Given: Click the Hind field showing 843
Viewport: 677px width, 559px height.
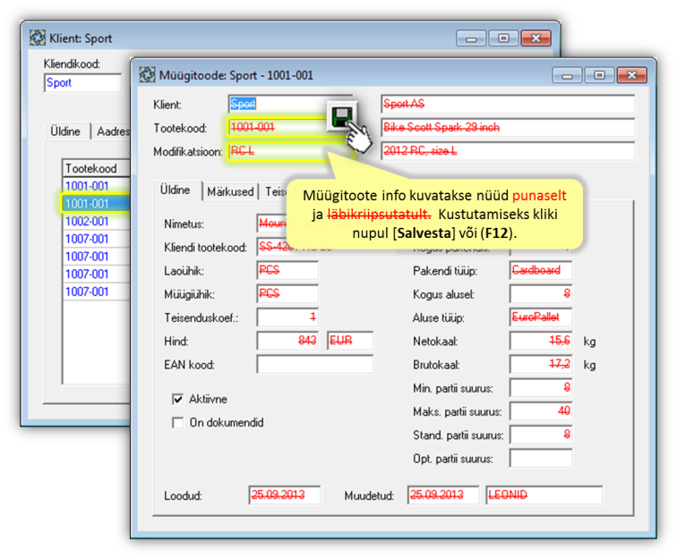Looking at the screenshot, I should coord(287,340).
